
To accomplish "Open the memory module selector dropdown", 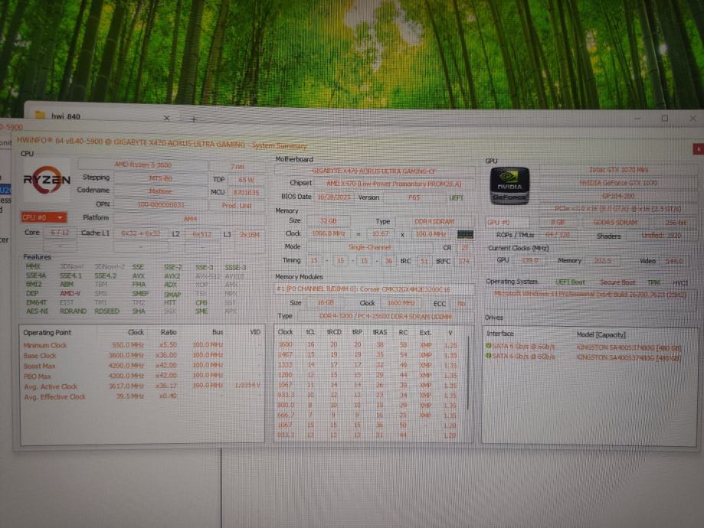I will coord(374,289).
